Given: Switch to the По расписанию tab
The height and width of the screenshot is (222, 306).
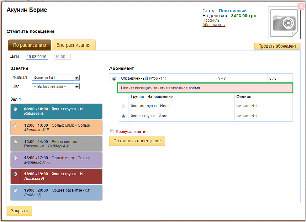Looking at the screenshot, I should [x=30, y=45].
